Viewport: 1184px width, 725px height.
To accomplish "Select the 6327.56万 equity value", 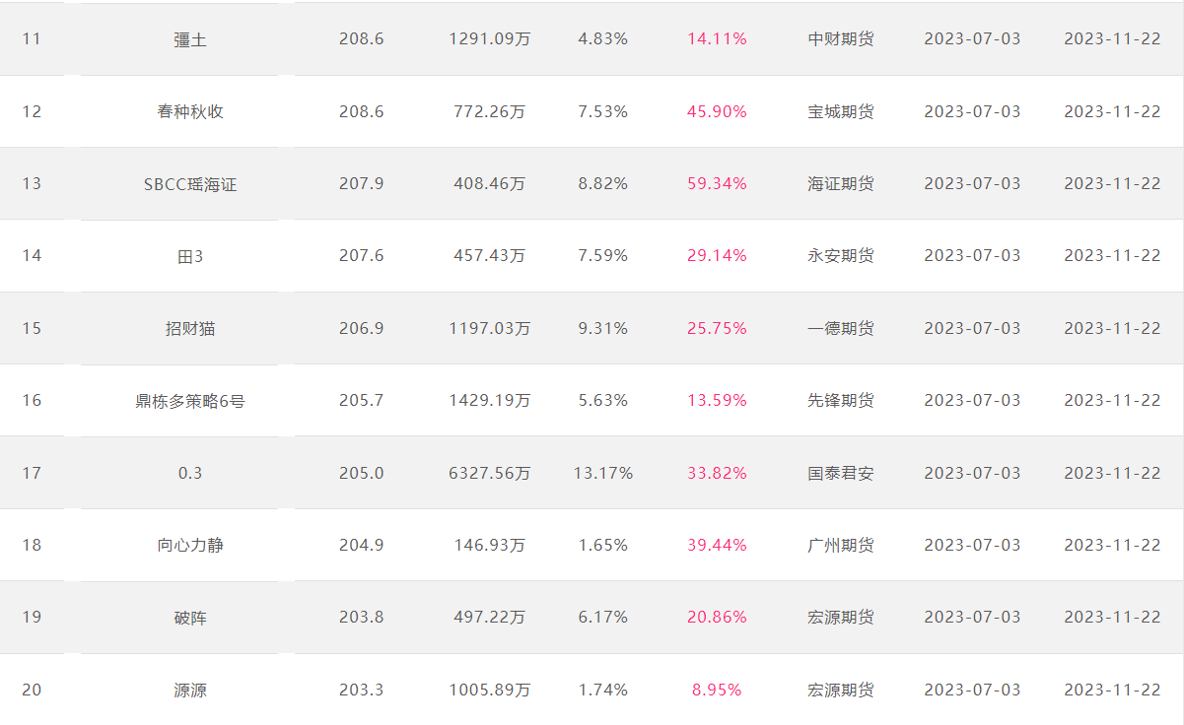I will 490,473.
